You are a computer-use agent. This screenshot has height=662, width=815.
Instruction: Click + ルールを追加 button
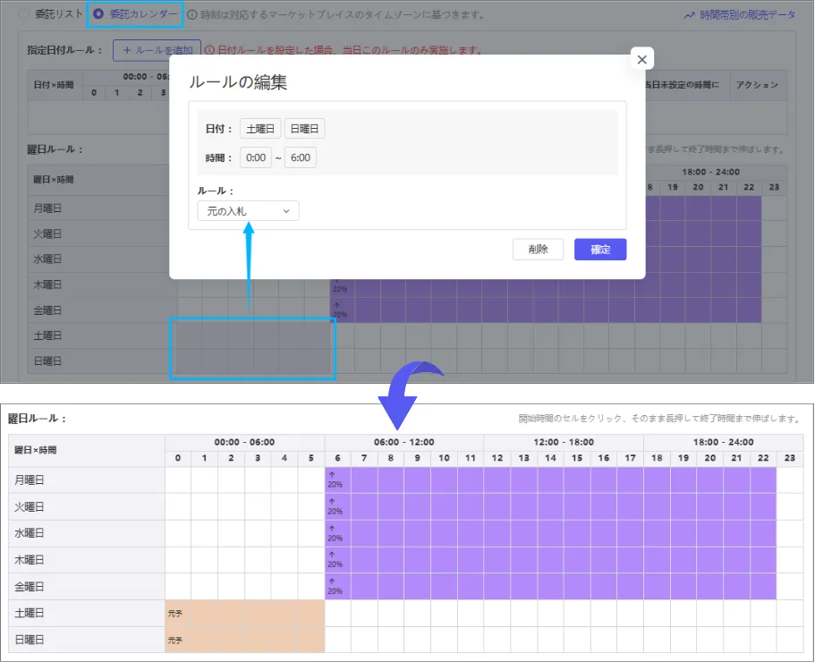157,50
